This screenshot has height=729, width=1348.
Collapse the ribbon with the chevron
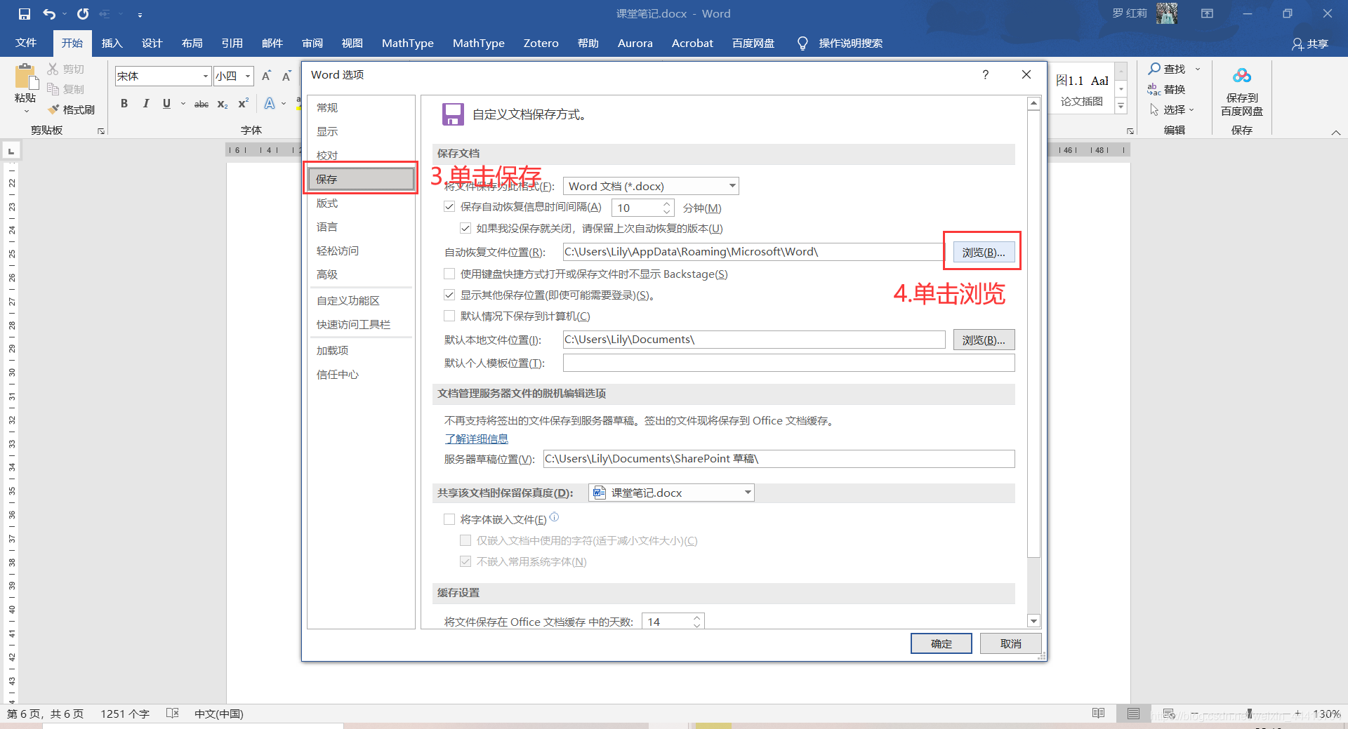click(x=1336, y=132)
